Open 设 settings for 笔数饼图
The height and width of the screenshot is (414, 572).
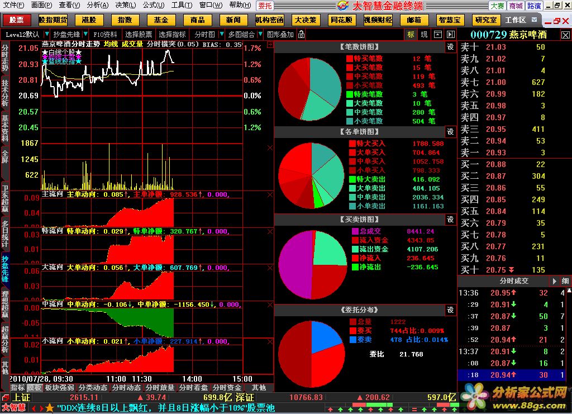point(450,47)
